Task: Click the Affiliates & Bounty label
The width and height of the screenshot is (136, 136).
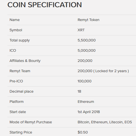Action: coord(25,61)
